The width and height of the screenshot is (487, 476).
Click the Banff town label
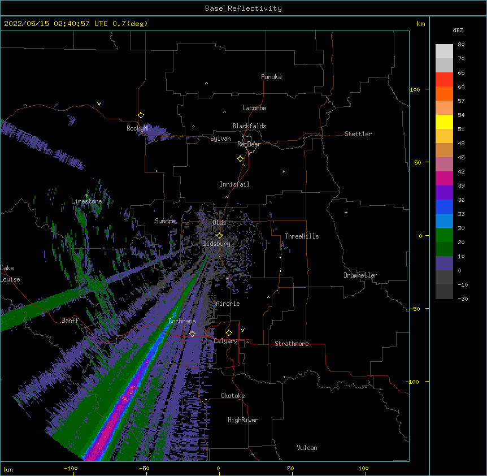(x=70, y=321)
